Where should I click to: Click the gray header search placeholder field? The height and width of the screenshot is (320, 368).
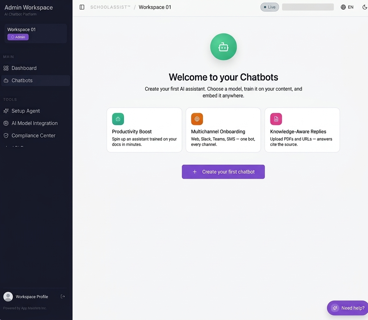pos(308,7)
